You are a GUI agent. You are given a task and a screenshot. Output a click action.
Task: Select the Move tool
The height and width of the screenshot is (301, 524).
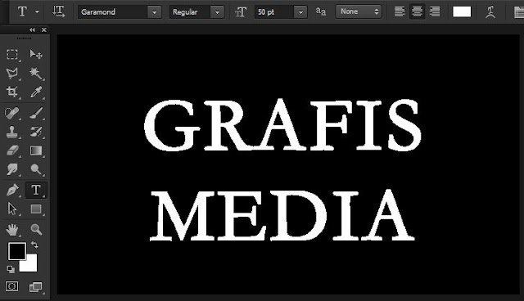tap(36, 54)
